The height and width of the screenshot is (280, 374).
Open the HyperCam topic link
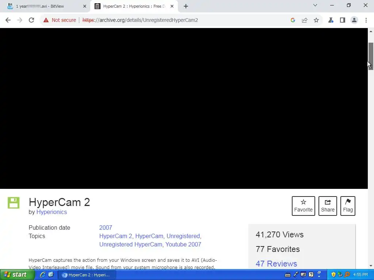click(x=149, y=236)
